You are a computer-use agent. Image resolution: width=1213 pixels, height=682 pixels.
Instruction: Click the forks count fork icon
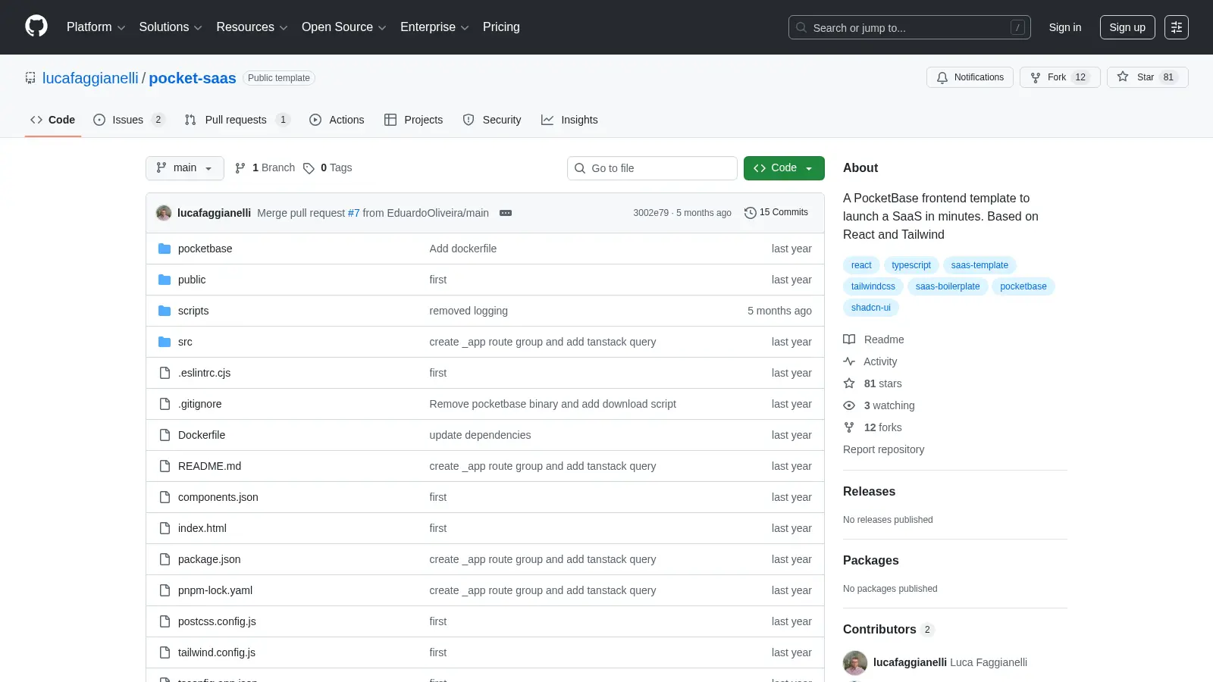(x=849, y=427)
